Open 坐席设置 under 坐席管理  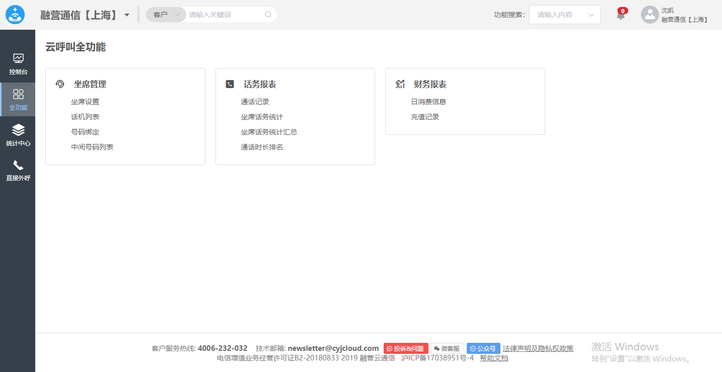[85, 102]
